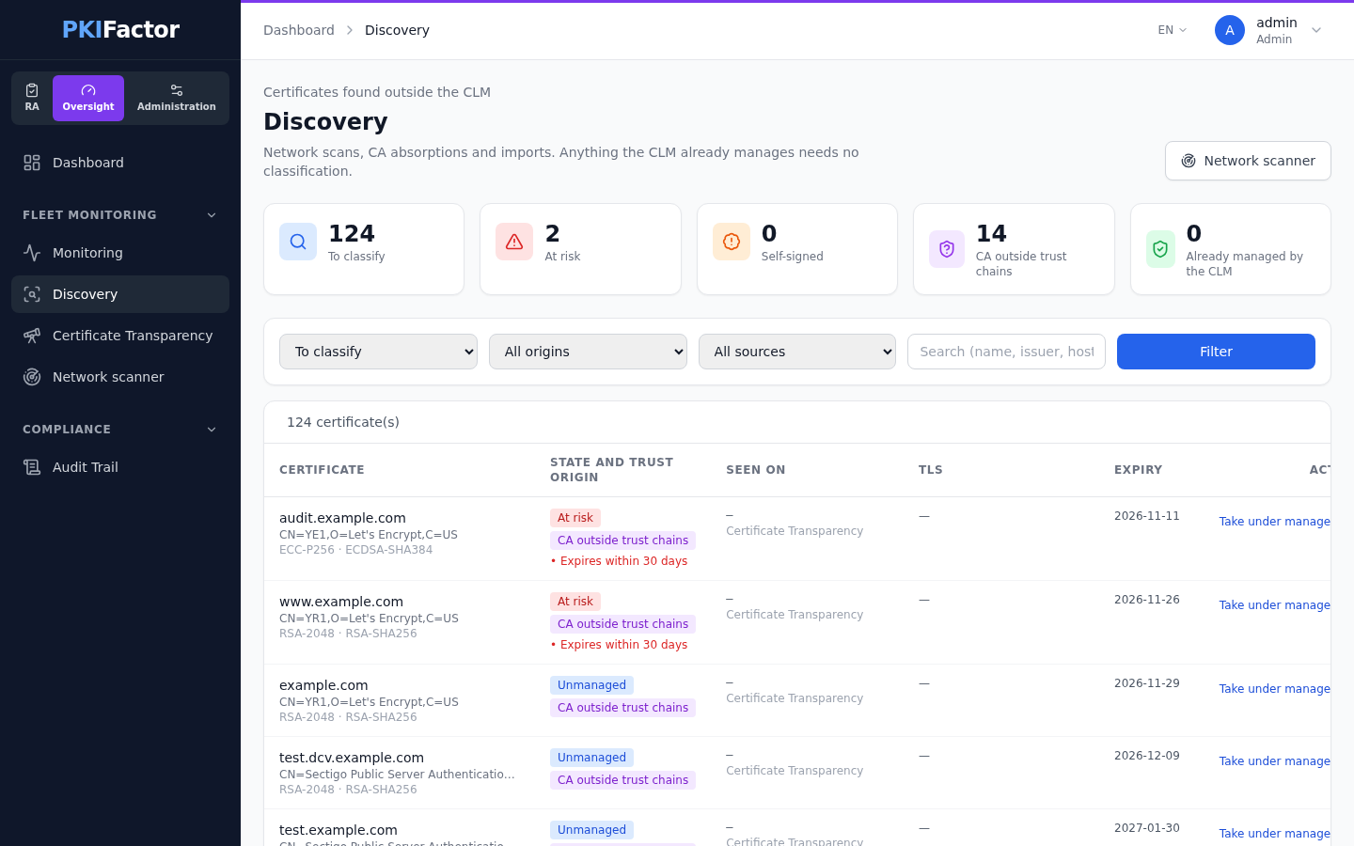Click the blue Filter button
The width and height of the screenshot is (1354, 846).
click(x=1216, y=352)
